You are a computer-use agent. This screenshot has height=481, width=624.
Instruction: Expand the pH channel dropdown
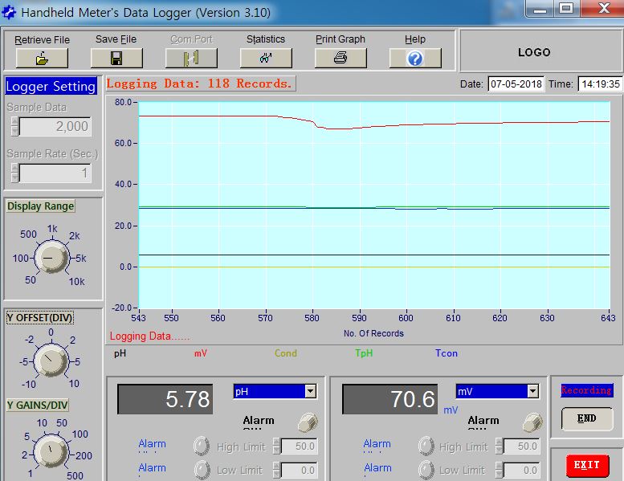click(310, 391)
